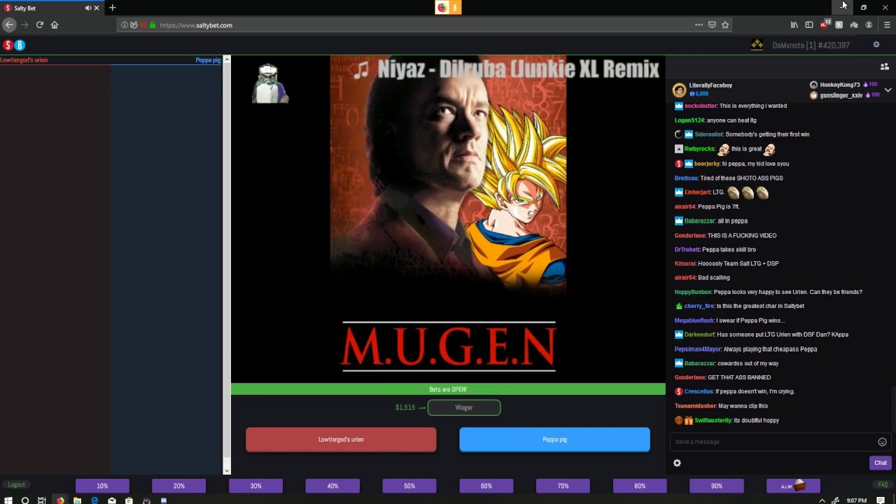Choose the 50% wager shortcut
Screen dimensions: 896x504
click(x=409, y=486)
